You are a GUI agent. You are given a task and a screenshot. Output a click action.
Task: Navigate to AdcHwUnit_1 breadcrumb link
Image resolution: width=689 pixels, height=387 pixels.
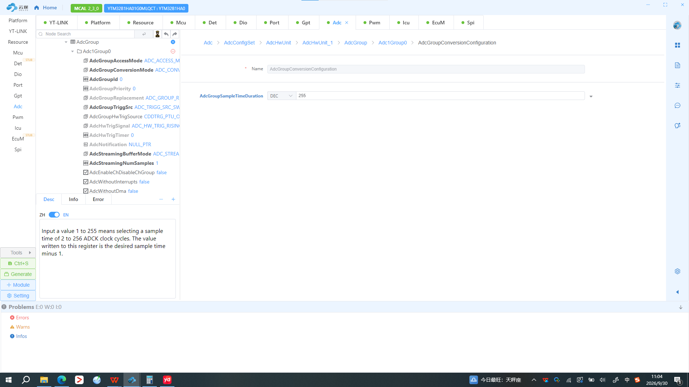tap(318, 43)
